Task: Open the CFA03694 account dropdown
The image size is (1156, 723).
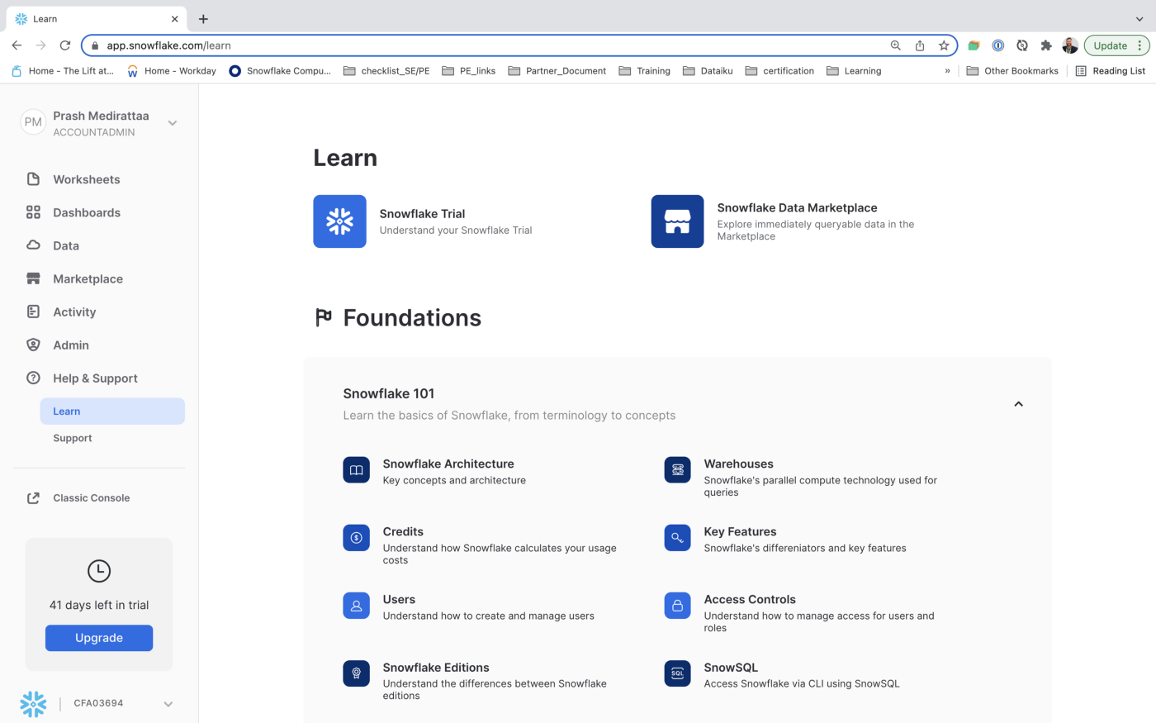Action: point(168,704)
